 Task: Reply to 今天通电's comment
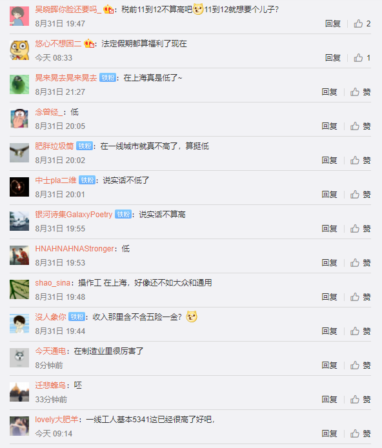pyautogui.click(x=329, y=365)
